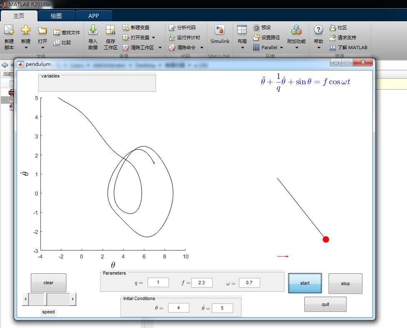Expand the Parallel dropdown arrow
Screen dimensions: 407x328
click(281, 48)
